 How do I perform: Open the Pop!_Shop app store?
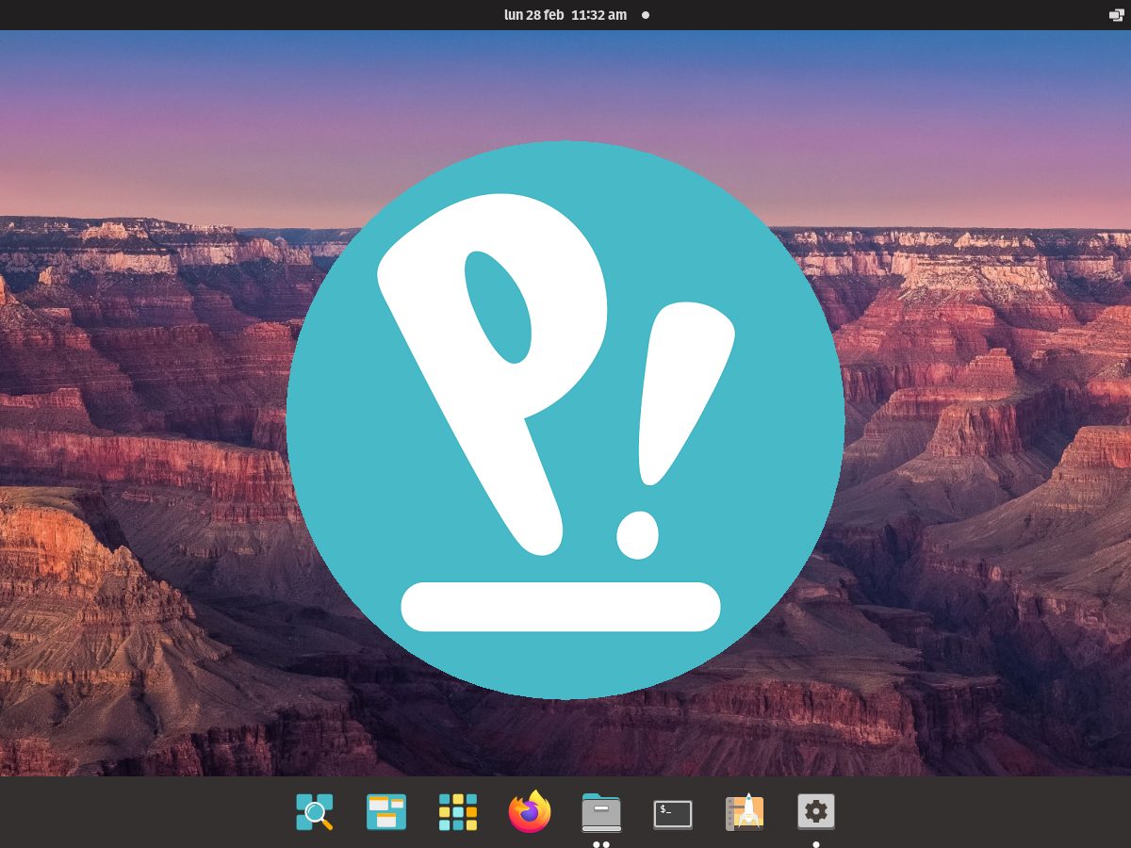tap(745, 812)
